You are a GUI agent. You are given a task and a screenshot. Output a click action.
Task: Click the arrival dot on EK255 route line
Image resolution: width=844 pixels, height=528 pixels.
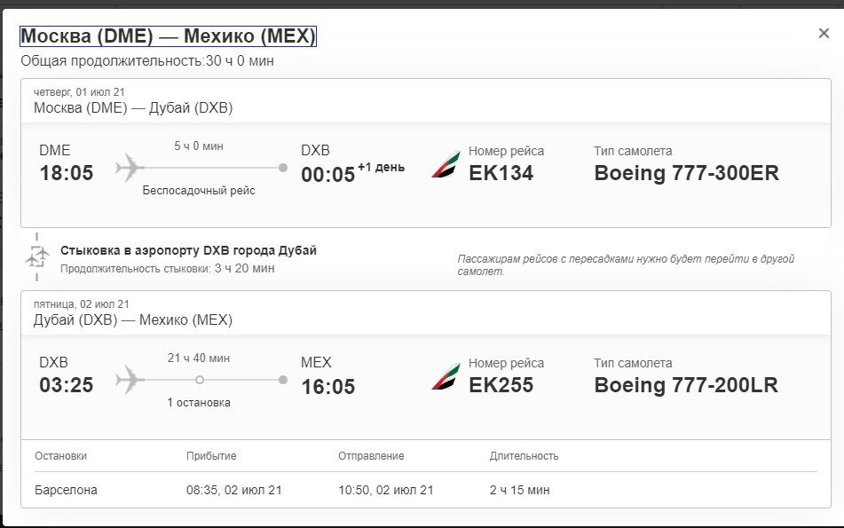[283, 380]
